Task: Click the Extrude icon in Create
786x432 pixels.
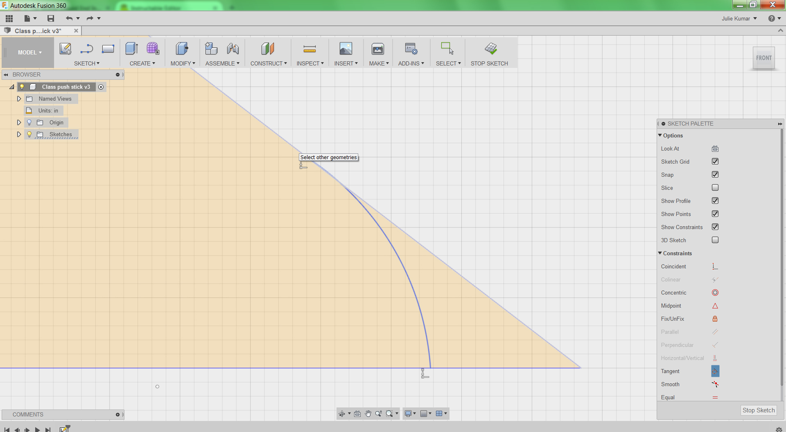Action: point(132,49)
